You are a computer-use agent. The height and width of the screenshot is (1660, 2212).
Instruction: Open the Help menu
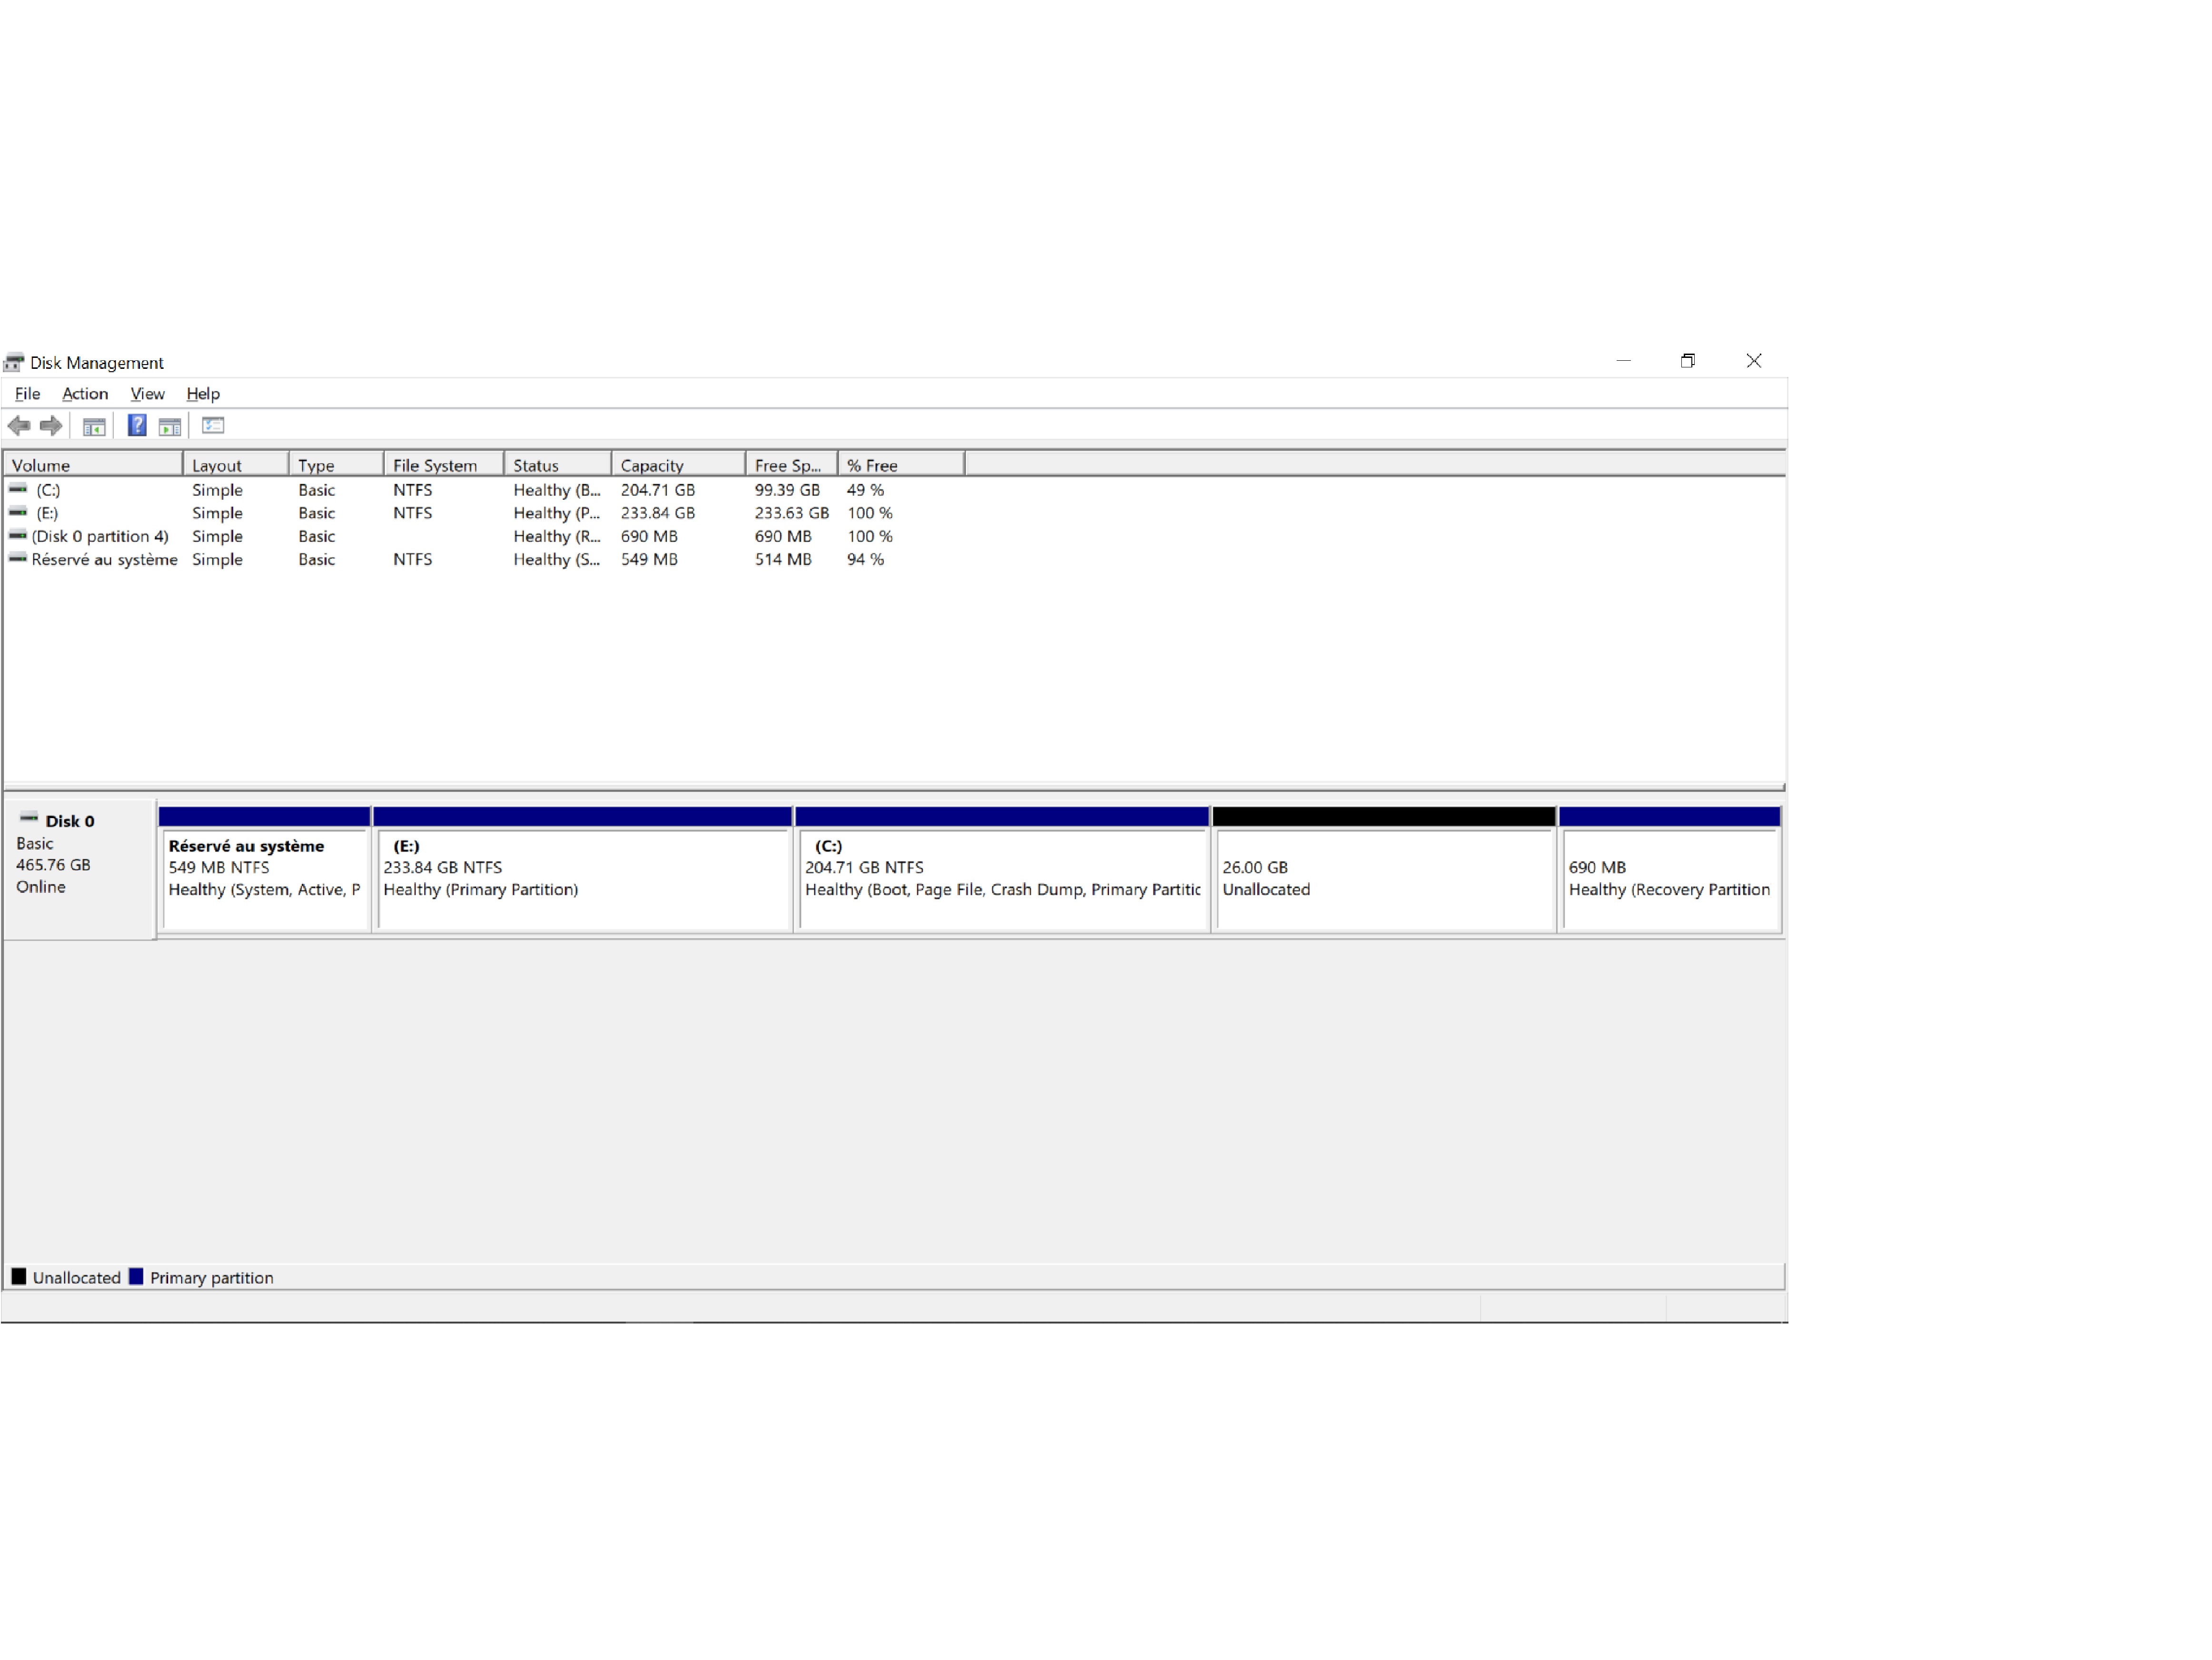[x=203, y=394]
